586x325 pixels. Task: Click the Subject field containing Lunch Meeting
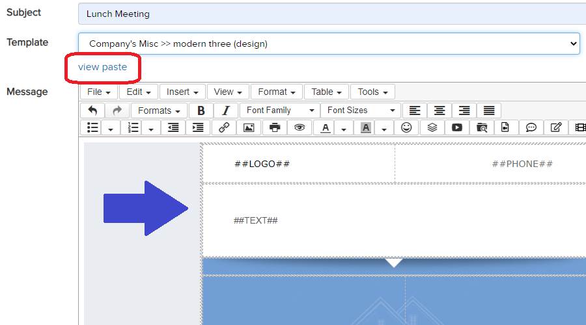pyautogui.click(x=332, y=14)
